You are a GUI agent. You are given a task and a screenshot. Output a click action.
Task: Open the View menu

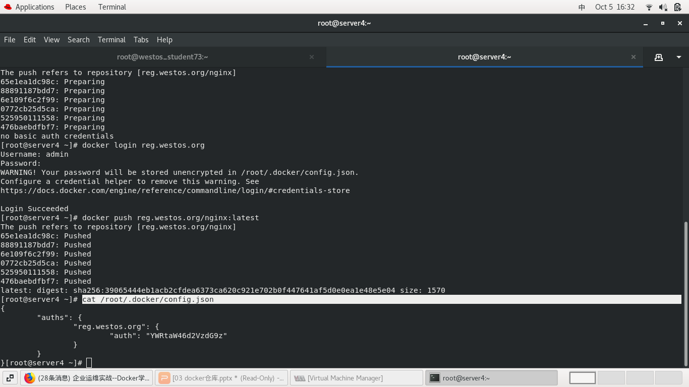click(51, 40)
